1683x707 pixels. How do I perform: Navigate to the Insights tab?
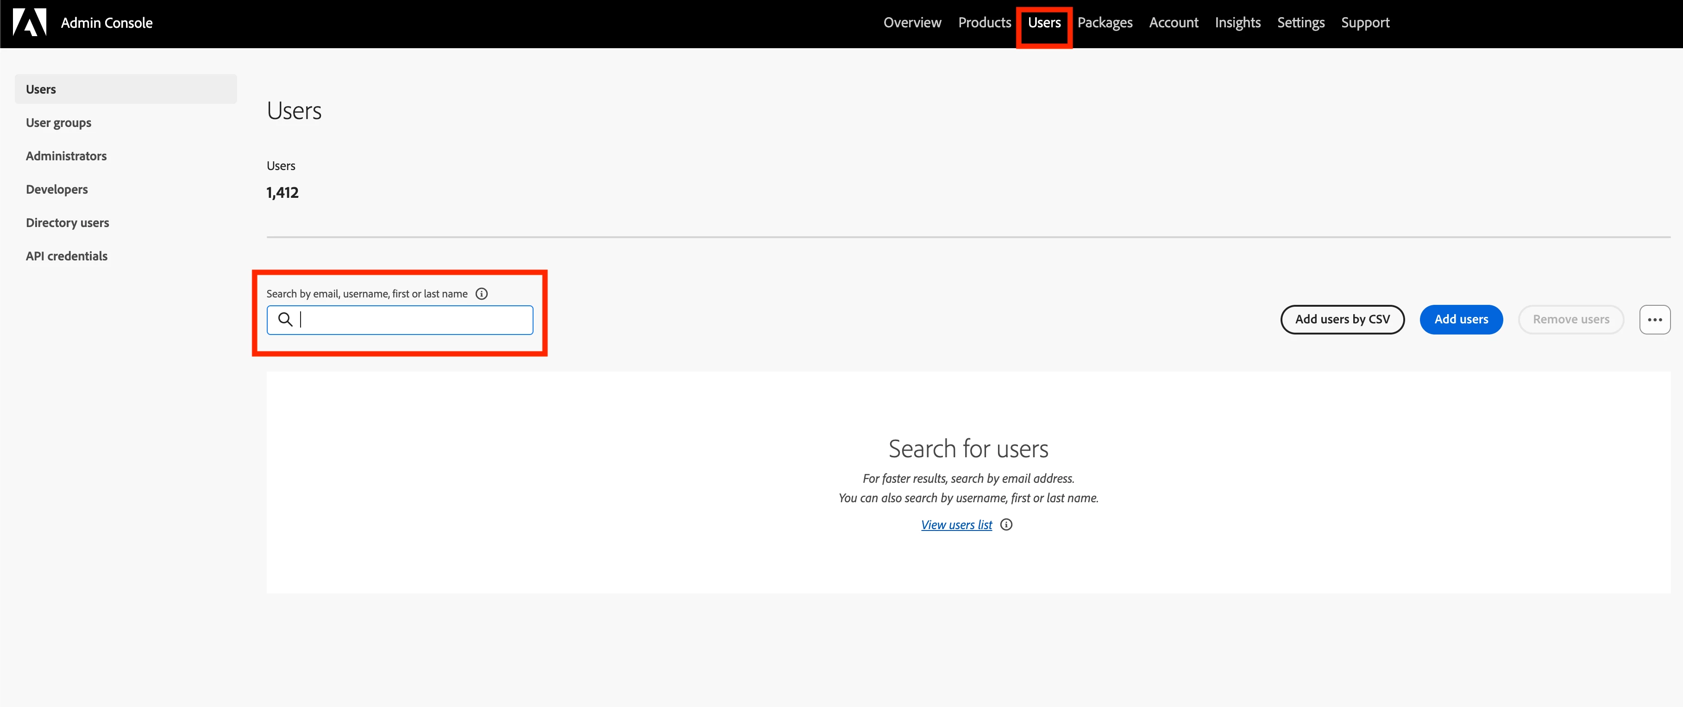tap(1237, 23)
